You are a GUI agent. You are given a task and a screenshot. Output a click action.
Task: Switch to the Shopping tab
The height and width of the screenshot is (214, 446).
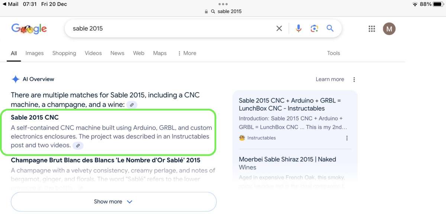tap(64, 53)
